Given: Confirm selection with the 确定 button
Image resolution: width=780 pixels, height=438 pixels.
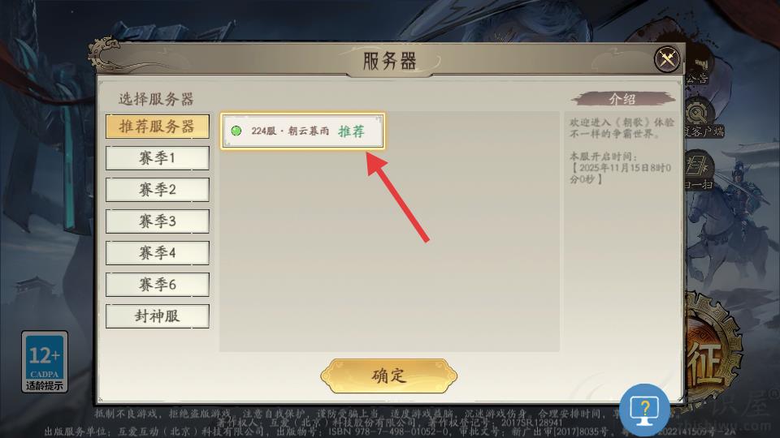Looking at the screenshot, I should coord(388,376).
